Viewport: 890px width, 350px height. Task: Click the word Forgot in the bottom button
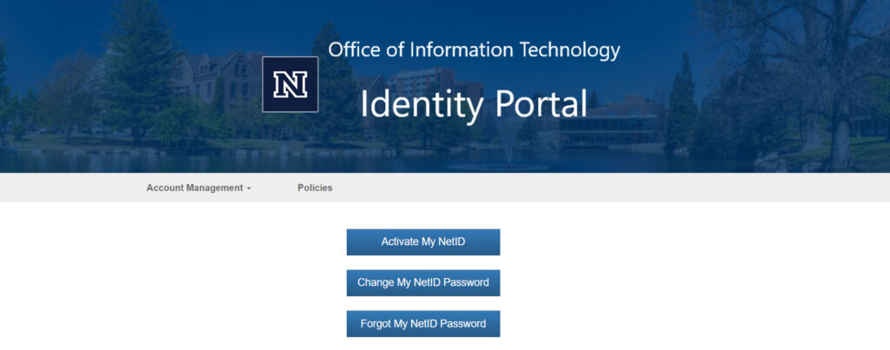[x=375, y=324]
